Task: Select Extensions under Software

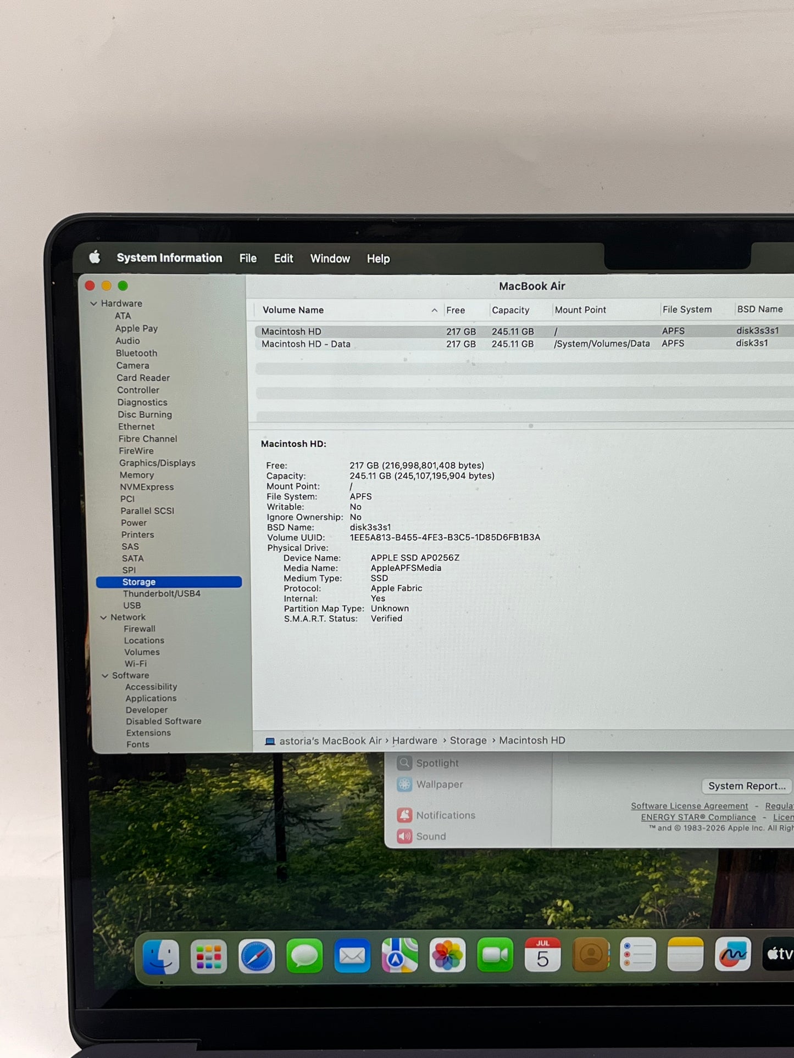Action: tap(148, 733)
